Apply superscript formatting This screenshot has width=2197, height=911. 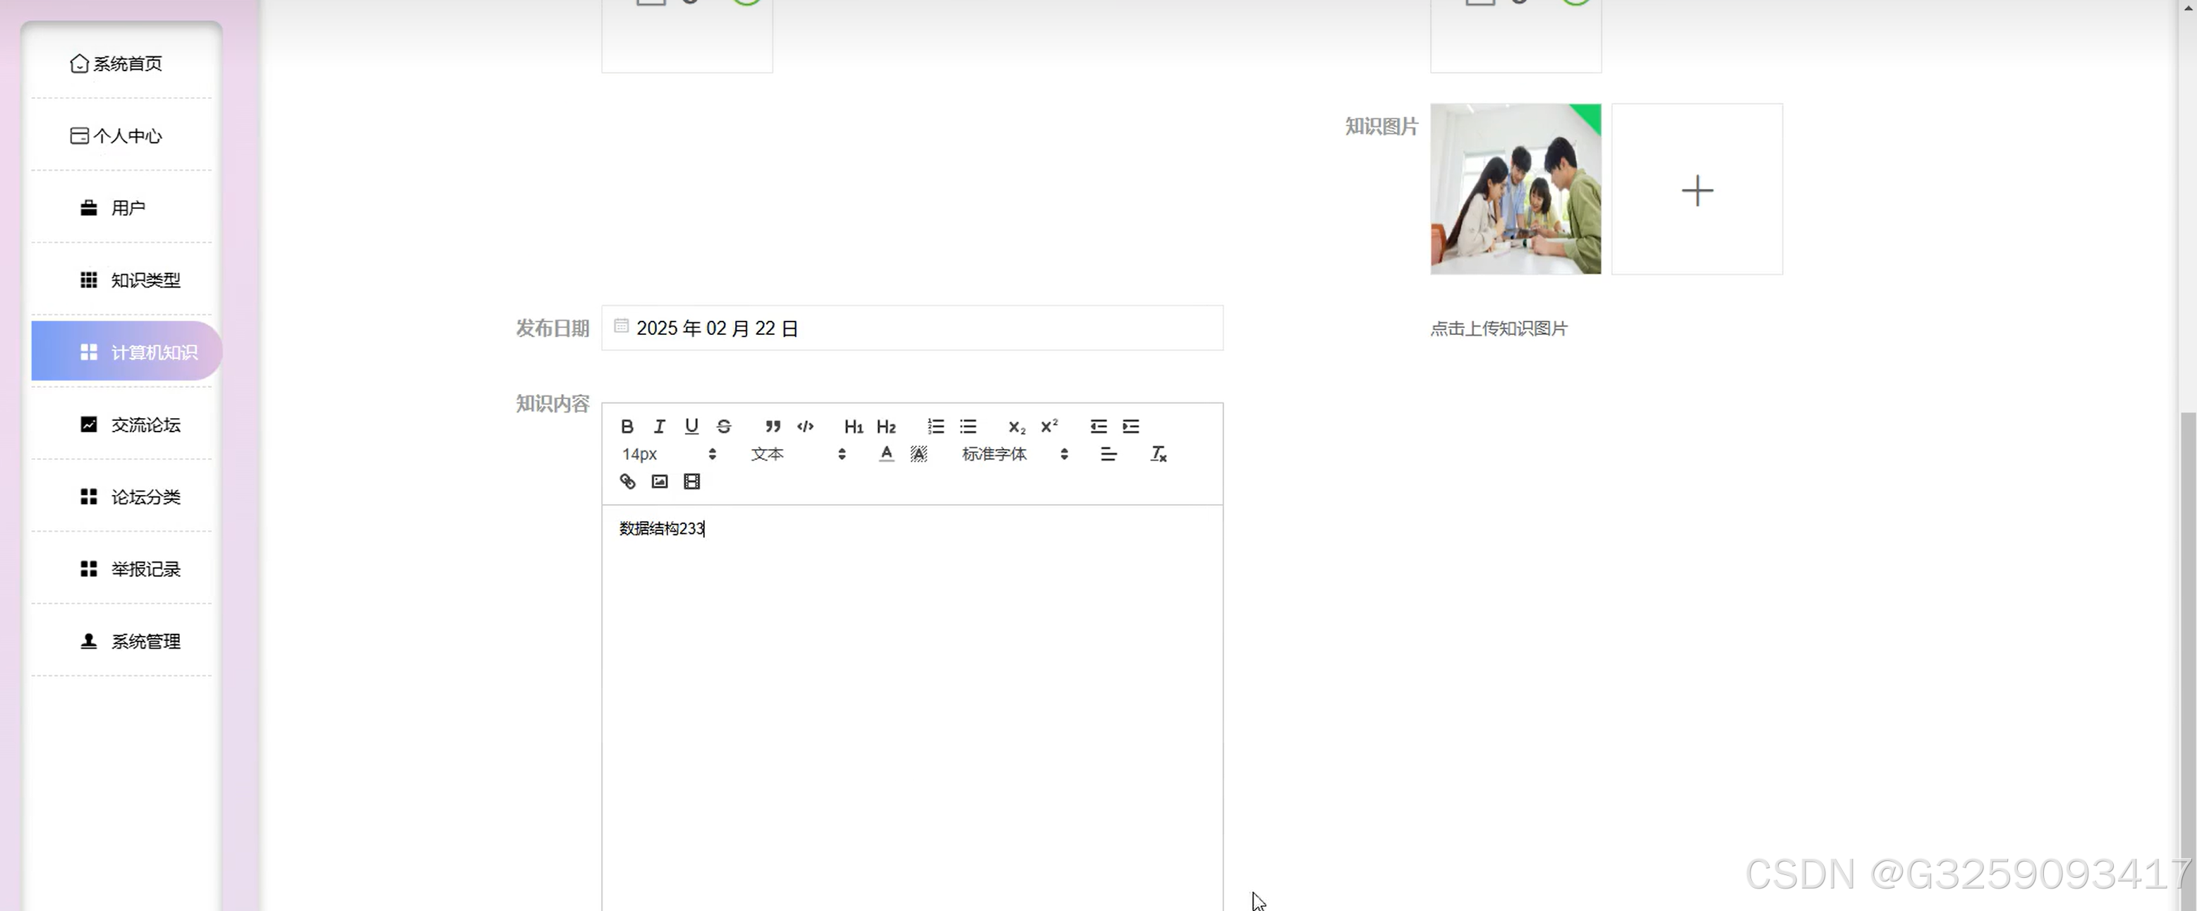[x=1049, y=426]
